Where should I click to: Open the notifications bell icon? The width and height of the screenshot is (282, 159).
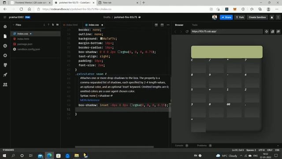[x=272, y=17]
